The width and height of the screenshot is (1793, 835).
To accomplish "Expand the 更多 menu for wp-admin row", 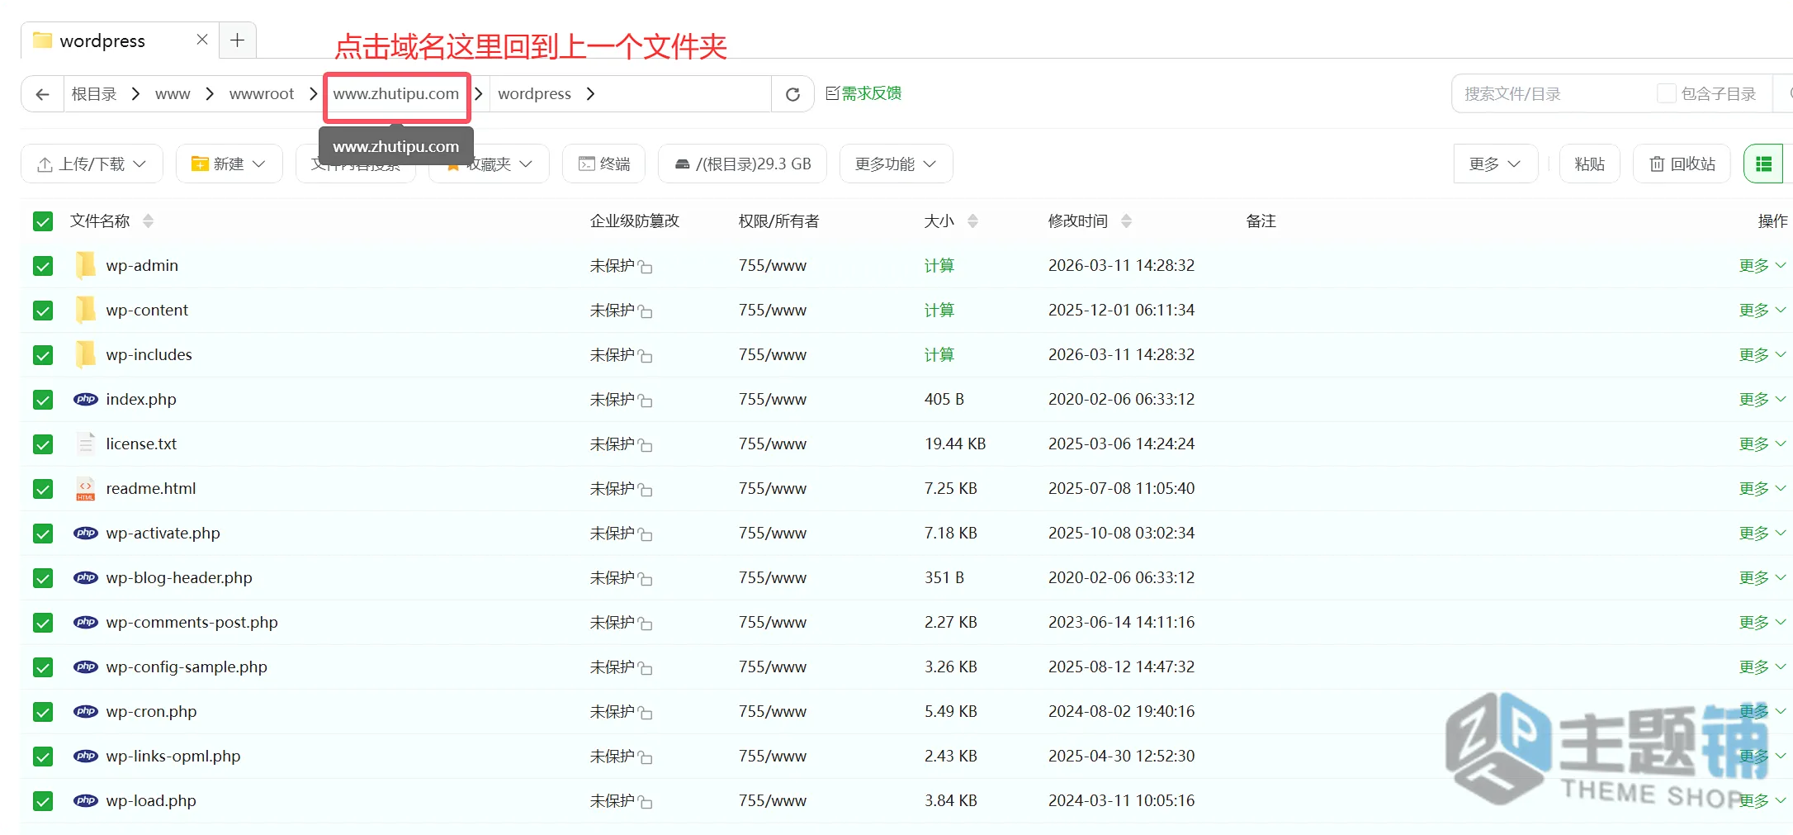I will click(x=1762, y=265).
